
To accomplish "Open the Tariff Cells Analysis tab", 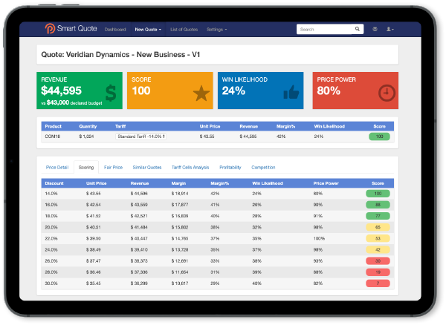I will [x=190, y=167].
